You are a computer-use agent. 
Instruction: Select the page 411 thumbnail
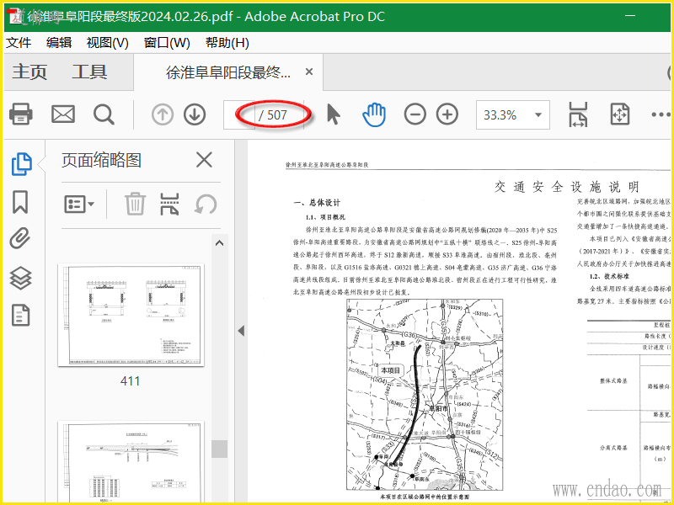coord(131,315)
